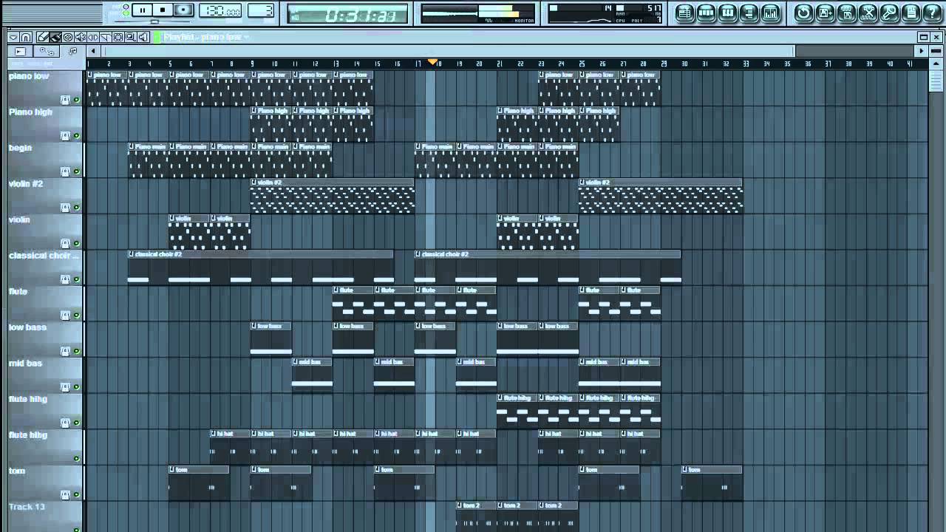Click the output monitor level meter

pos(477,13)
